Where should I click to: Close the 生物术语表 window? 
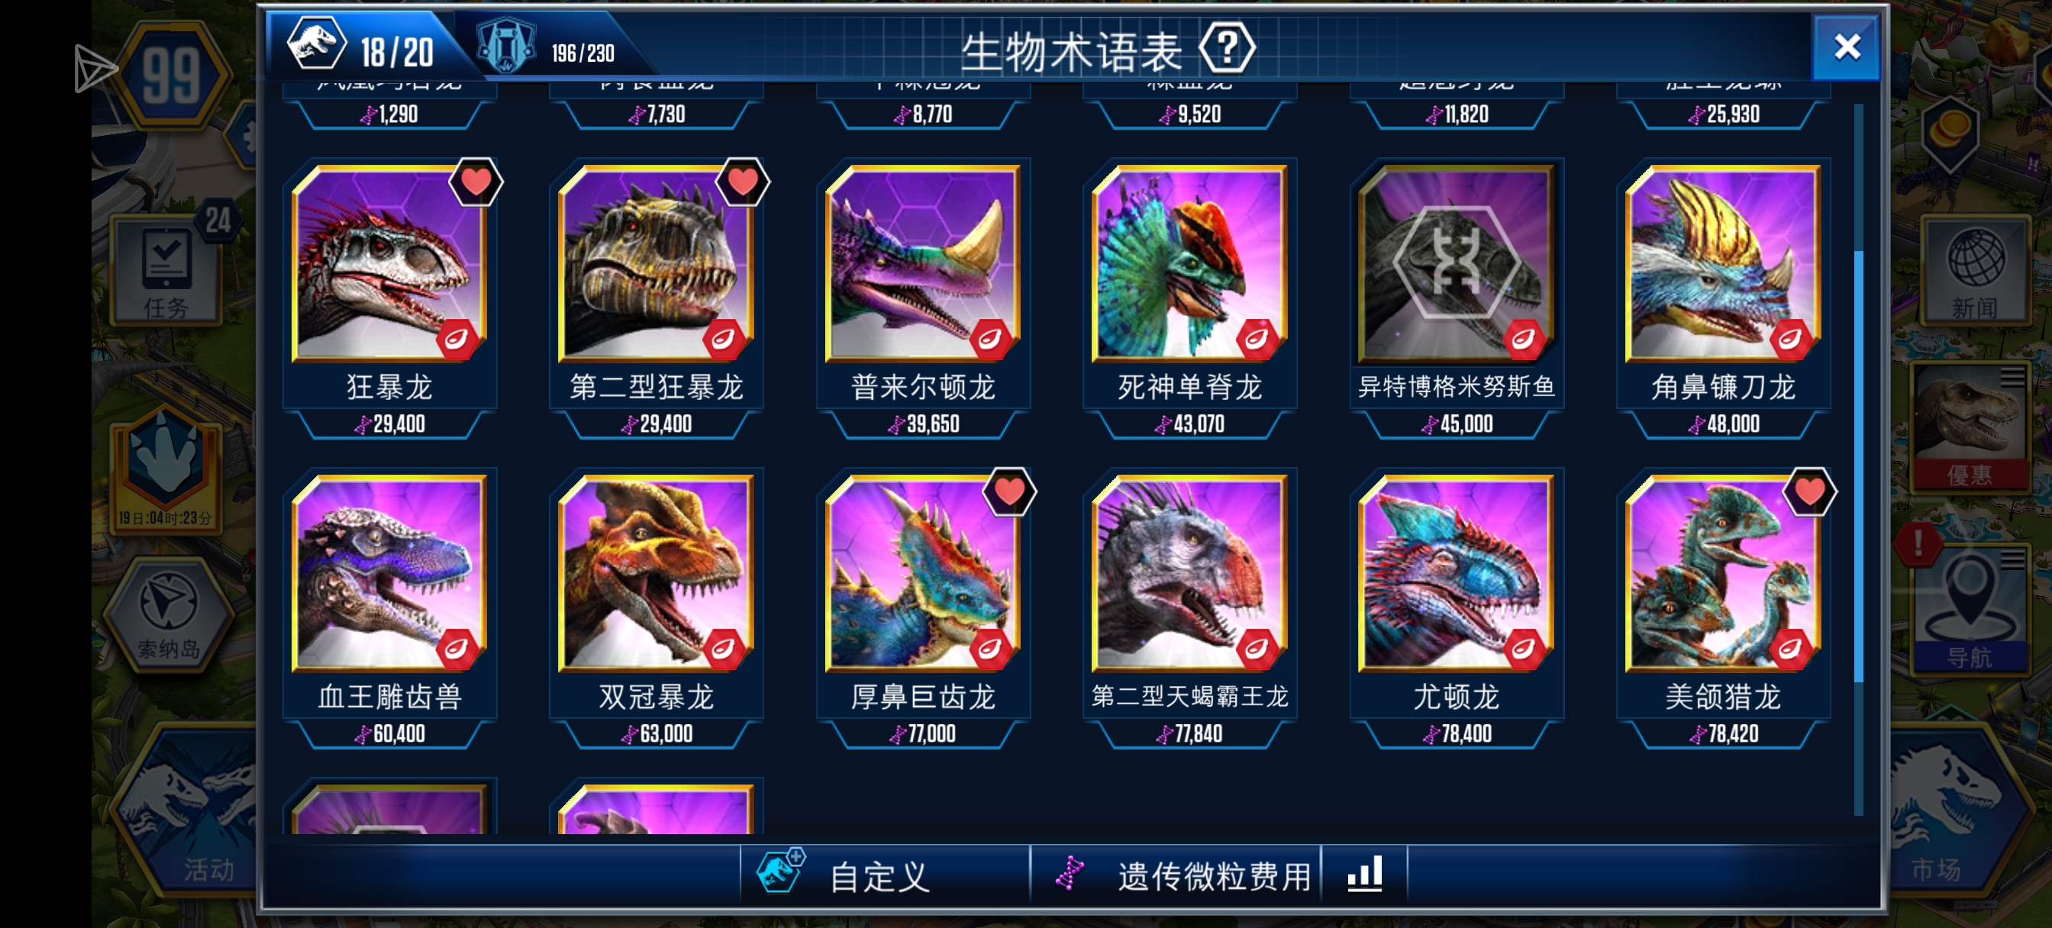point(1847,48)
